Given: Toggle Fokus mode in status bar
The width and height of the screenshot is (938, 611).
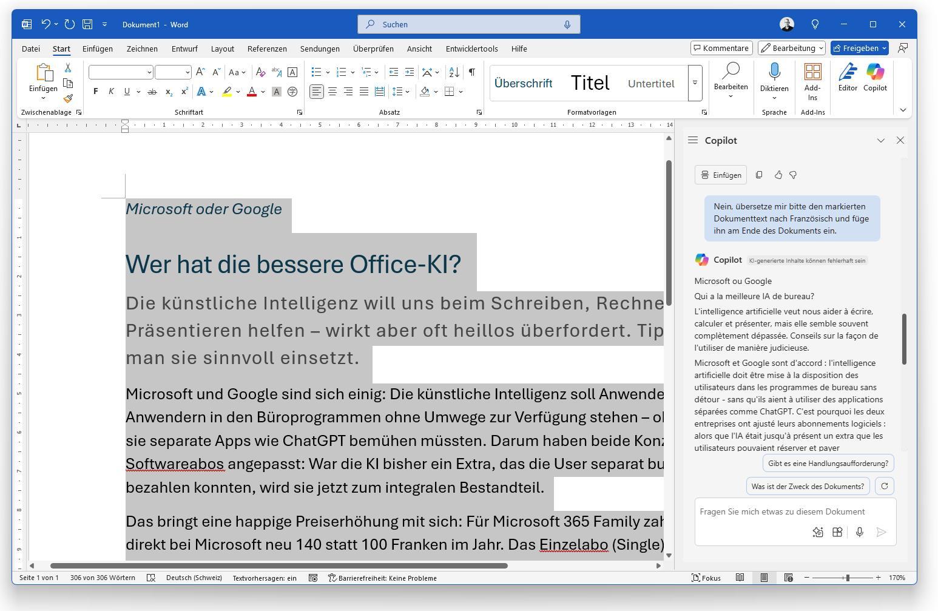Looking at the screenshot, I should pyautogui.click(x=706, y=578).
